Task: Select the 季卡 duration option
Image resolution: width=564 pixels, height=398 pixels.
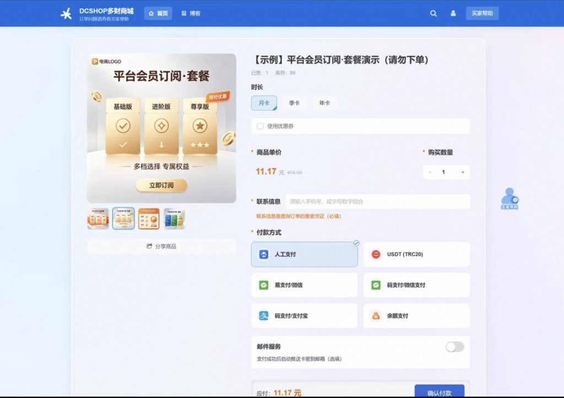Action: click(294, 103)
